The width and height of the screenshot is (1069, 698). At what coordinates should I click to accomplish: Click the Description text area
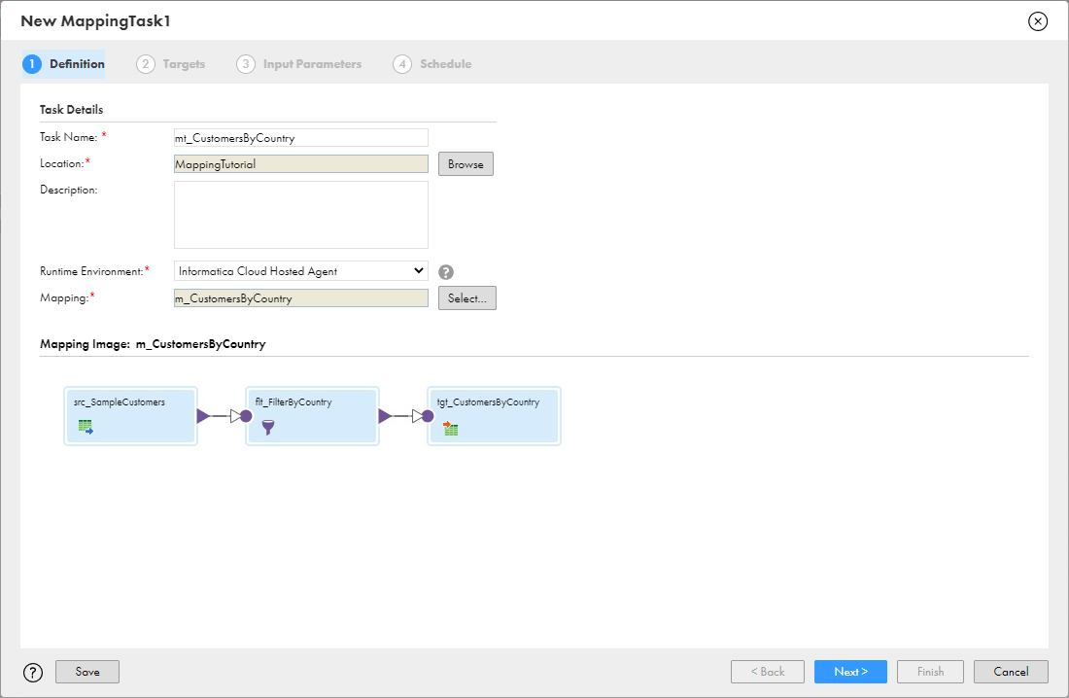(300, 215)
